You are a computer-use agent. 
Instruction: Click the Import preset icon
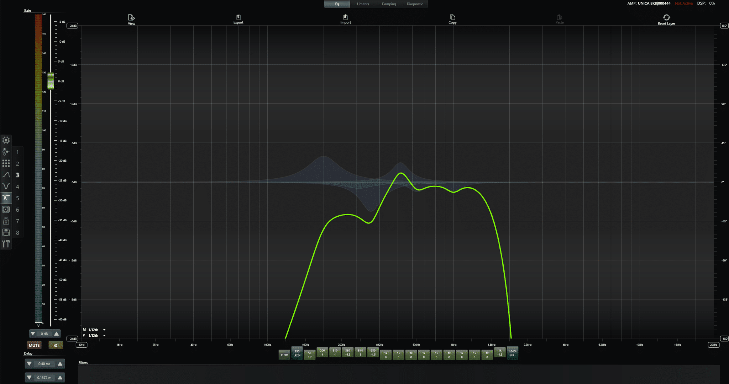click(345, 17)
